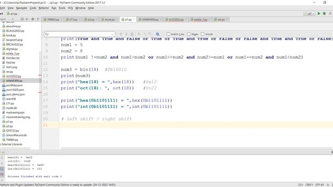Click the scroll from source target icon
Image resolution: width=333 pixels, height=187 pixels.
tap(22, 19)
